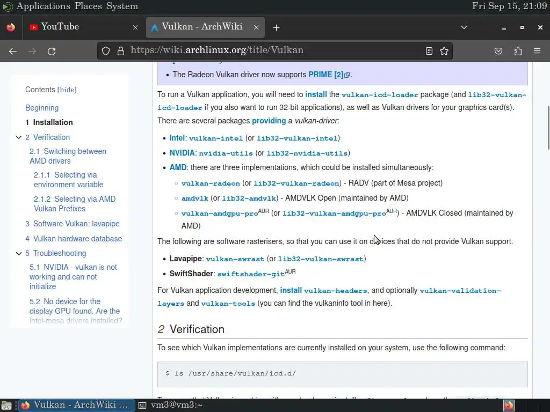Open 5.2 No device for display GPU
The image size is (550, 412).
coord(76,311)
